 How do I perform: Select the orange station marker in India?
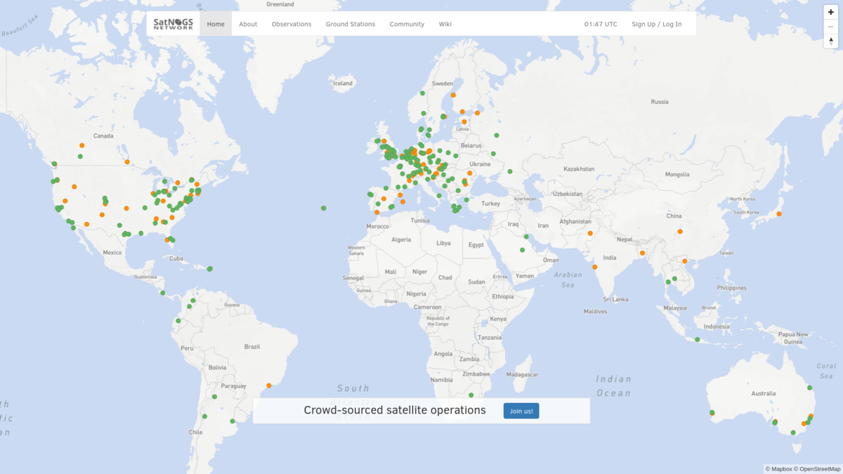[594, 265]
